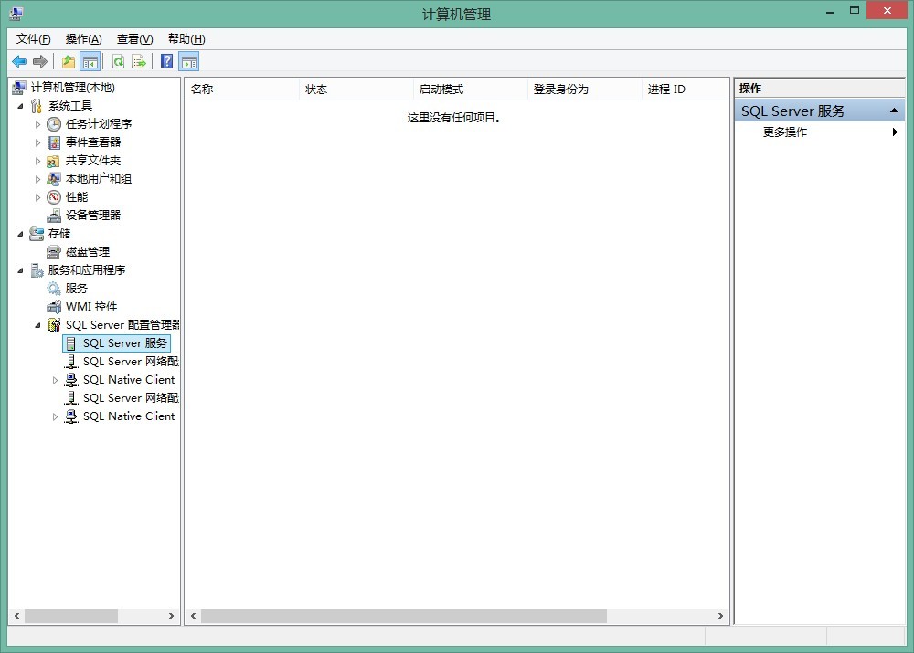This screenshot has width=914, height=653.
Task: Toggle the Show/Hide Action Pane toolbar icon
Action: [x=189, y=61]
